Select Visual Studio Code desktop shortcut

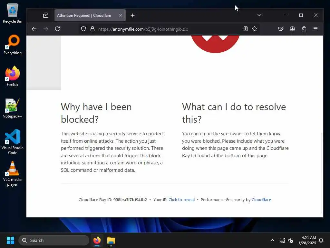tap(13, 142)
